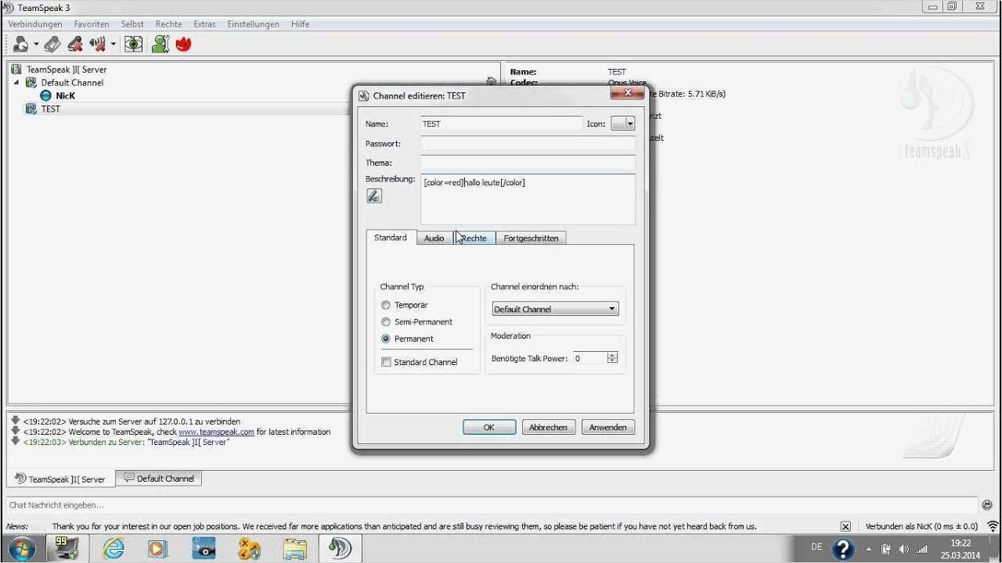Image resolution: width=1002 pixels, height=563 pixels.
Task: Open the Einstellungen menu
Action: pyautogui.click(x=253, y=24)
